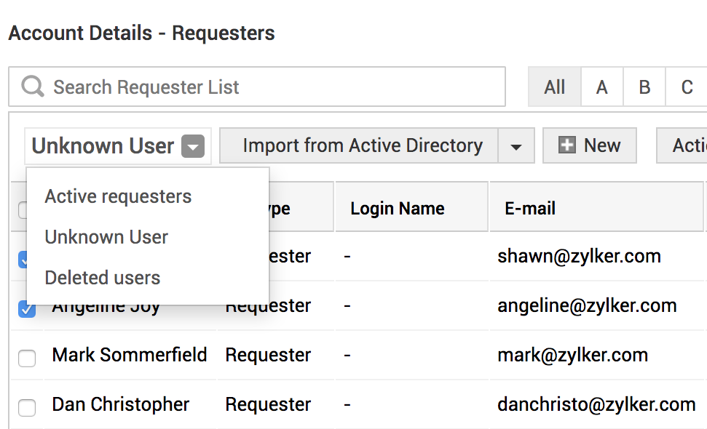The height and width of the screenshot is (429, 707).
Task: Select Deleted users filter option
Action: [x=103, y=278]
